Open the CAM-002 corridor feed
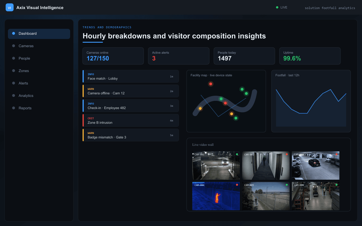The width and height of the screenshot is (362, 226). click(266, 166)
